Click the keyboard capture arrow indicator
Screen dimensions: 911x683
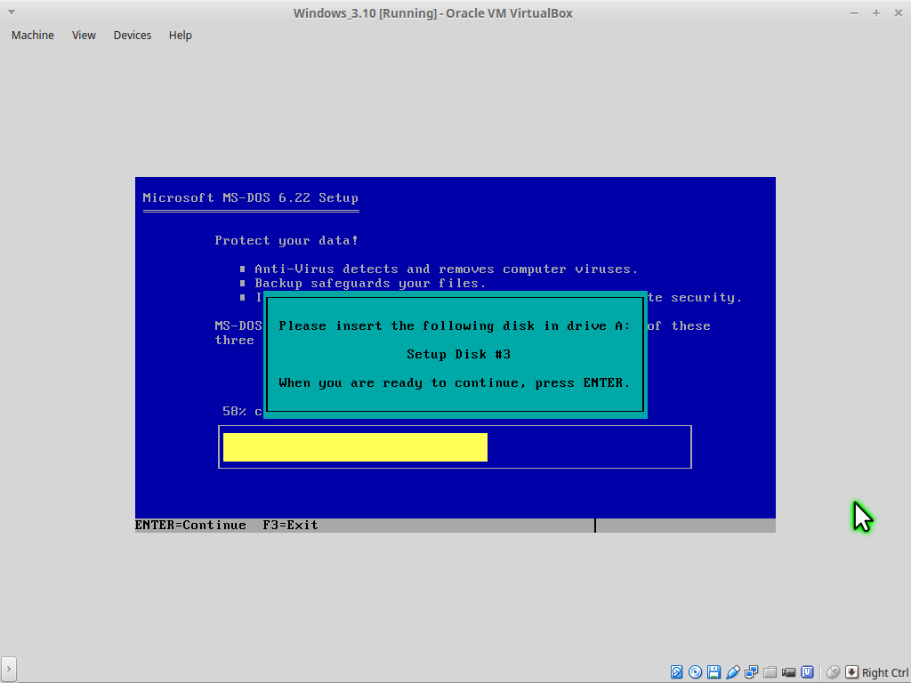coord(851,672)
